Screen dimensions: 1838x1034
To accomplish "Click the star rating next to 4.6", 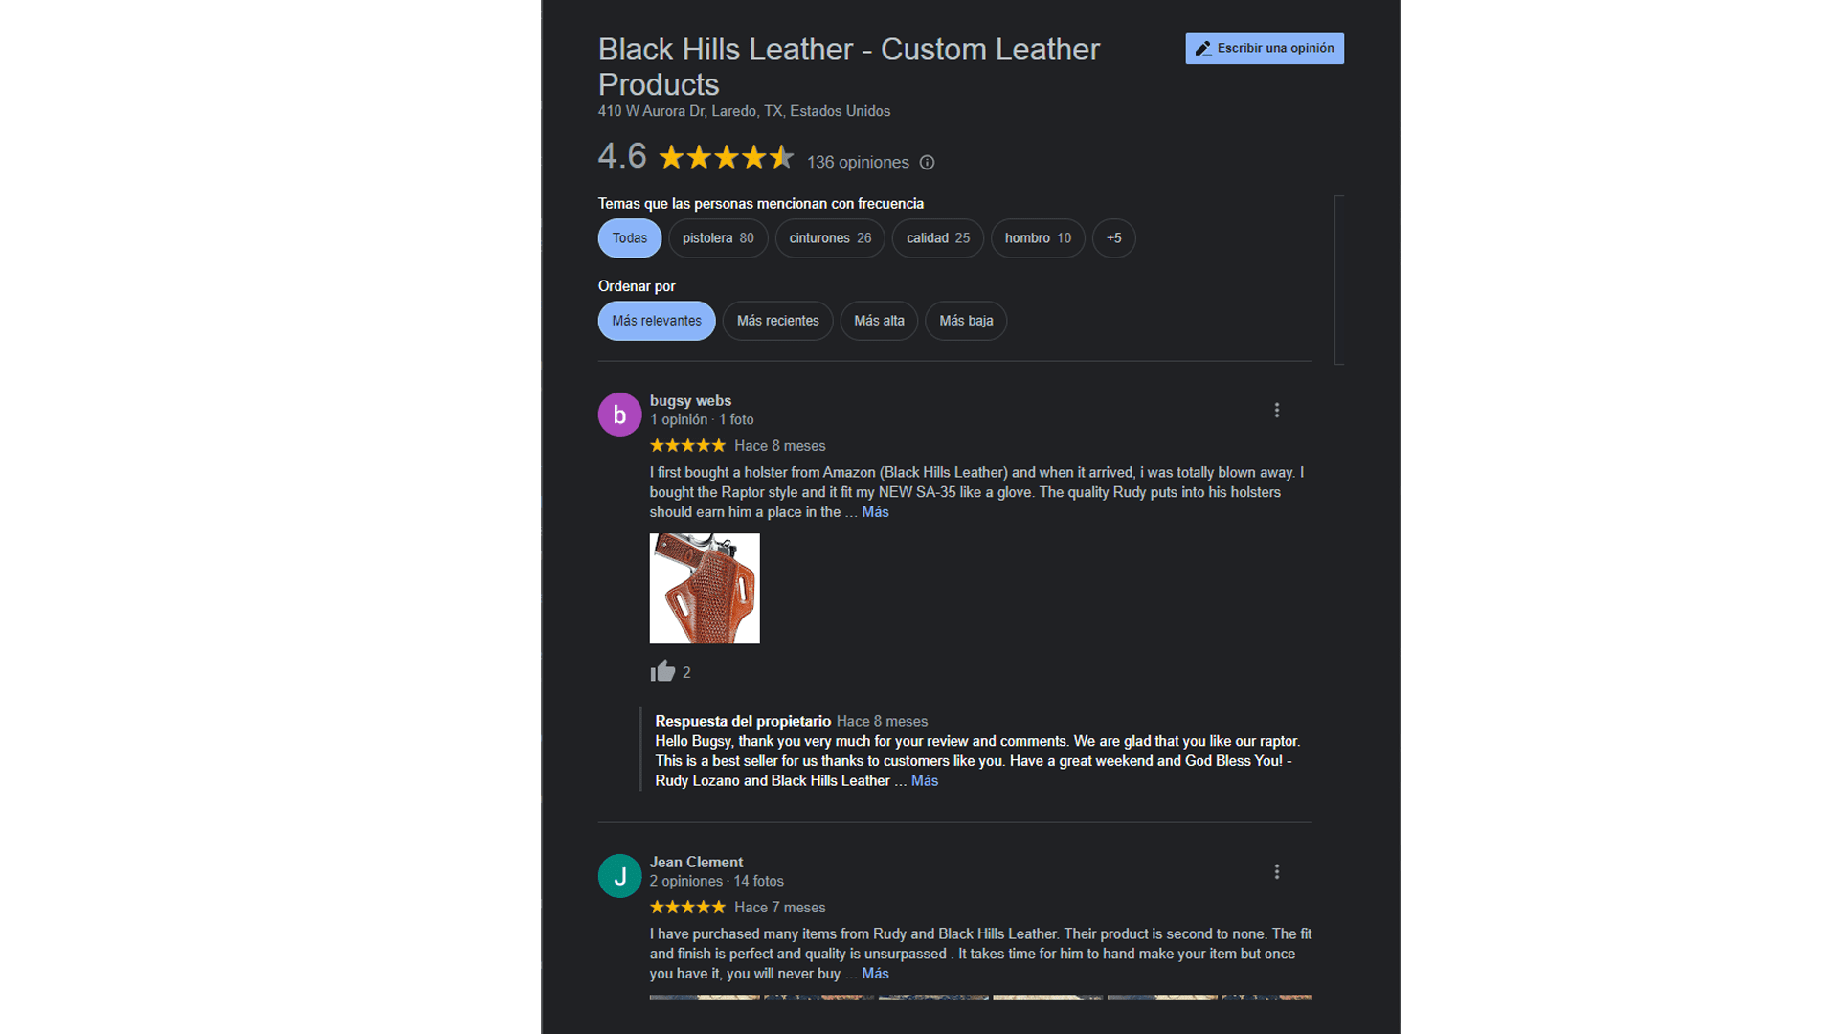I will [727, 157].
